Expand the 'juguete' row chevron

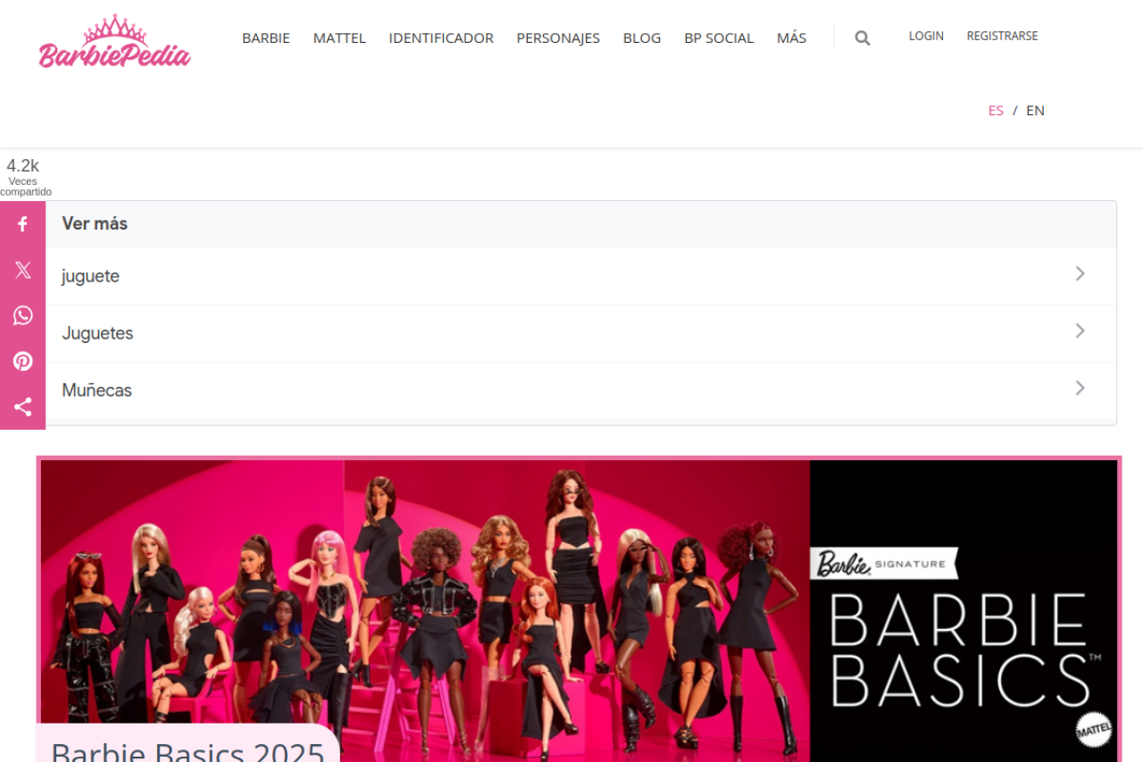[1080, 273]
